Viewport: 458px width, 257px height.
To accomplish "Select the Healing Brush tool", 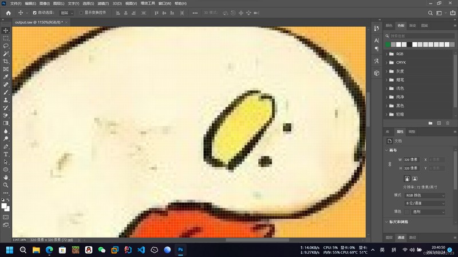I will coord(6,85).
